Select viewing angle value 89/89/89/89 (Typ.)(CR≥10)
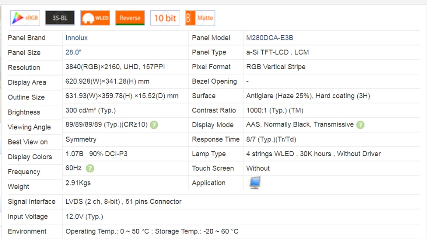Image resolution: width=430 pixels, height=239 pixels. point(106,124)
